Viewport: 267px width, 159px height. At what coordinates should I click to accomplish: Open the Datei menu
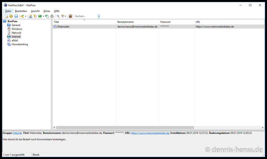(8, 11)
